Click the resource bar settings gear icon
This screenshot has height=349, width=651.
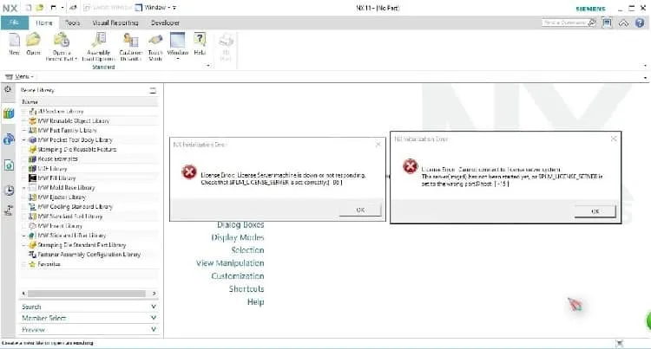8,89
